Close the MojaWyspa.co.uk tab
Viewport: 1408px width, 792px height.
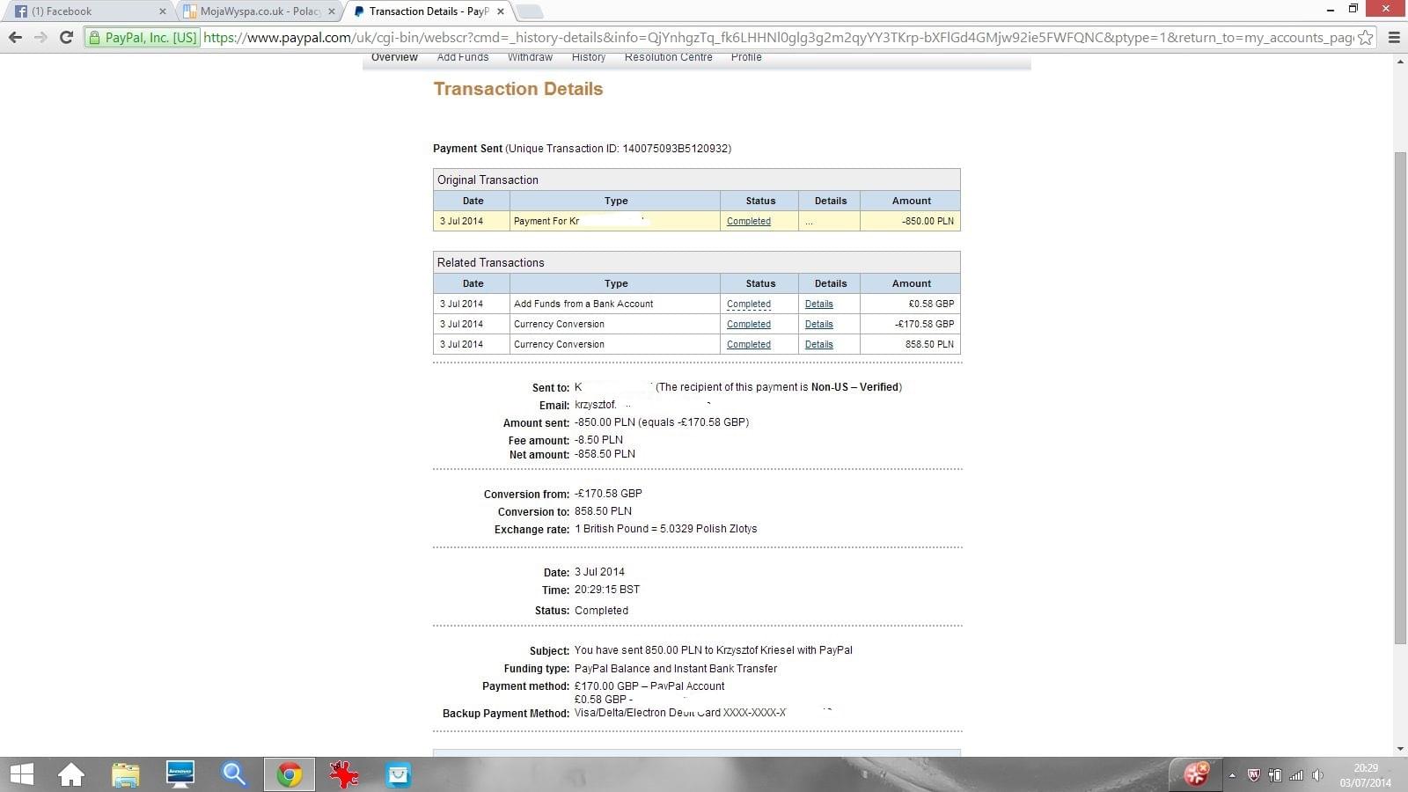tap(332, 11)
